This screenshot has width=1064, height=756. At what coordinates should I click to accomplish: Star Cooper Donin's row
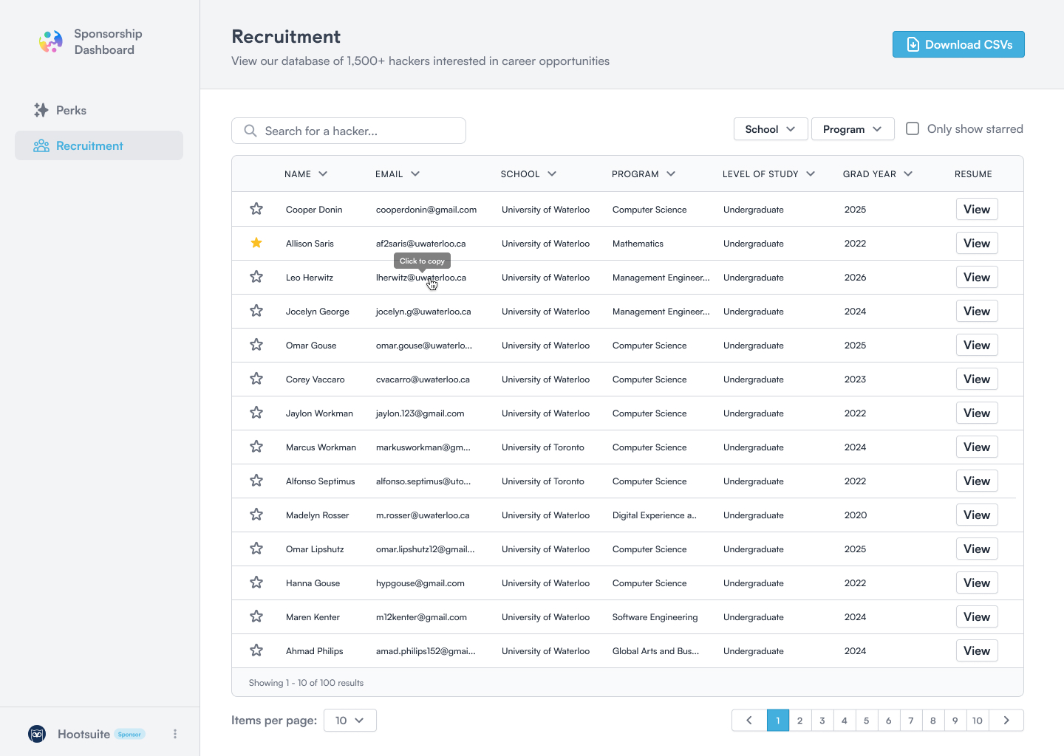tap(256, 209)
